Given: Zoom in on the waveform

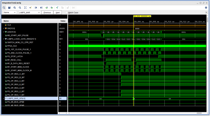Looking at the screenshot, I should [14, 8].
